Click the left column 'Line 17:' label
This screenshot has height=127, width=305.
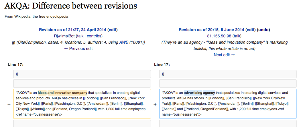point(15,65)
